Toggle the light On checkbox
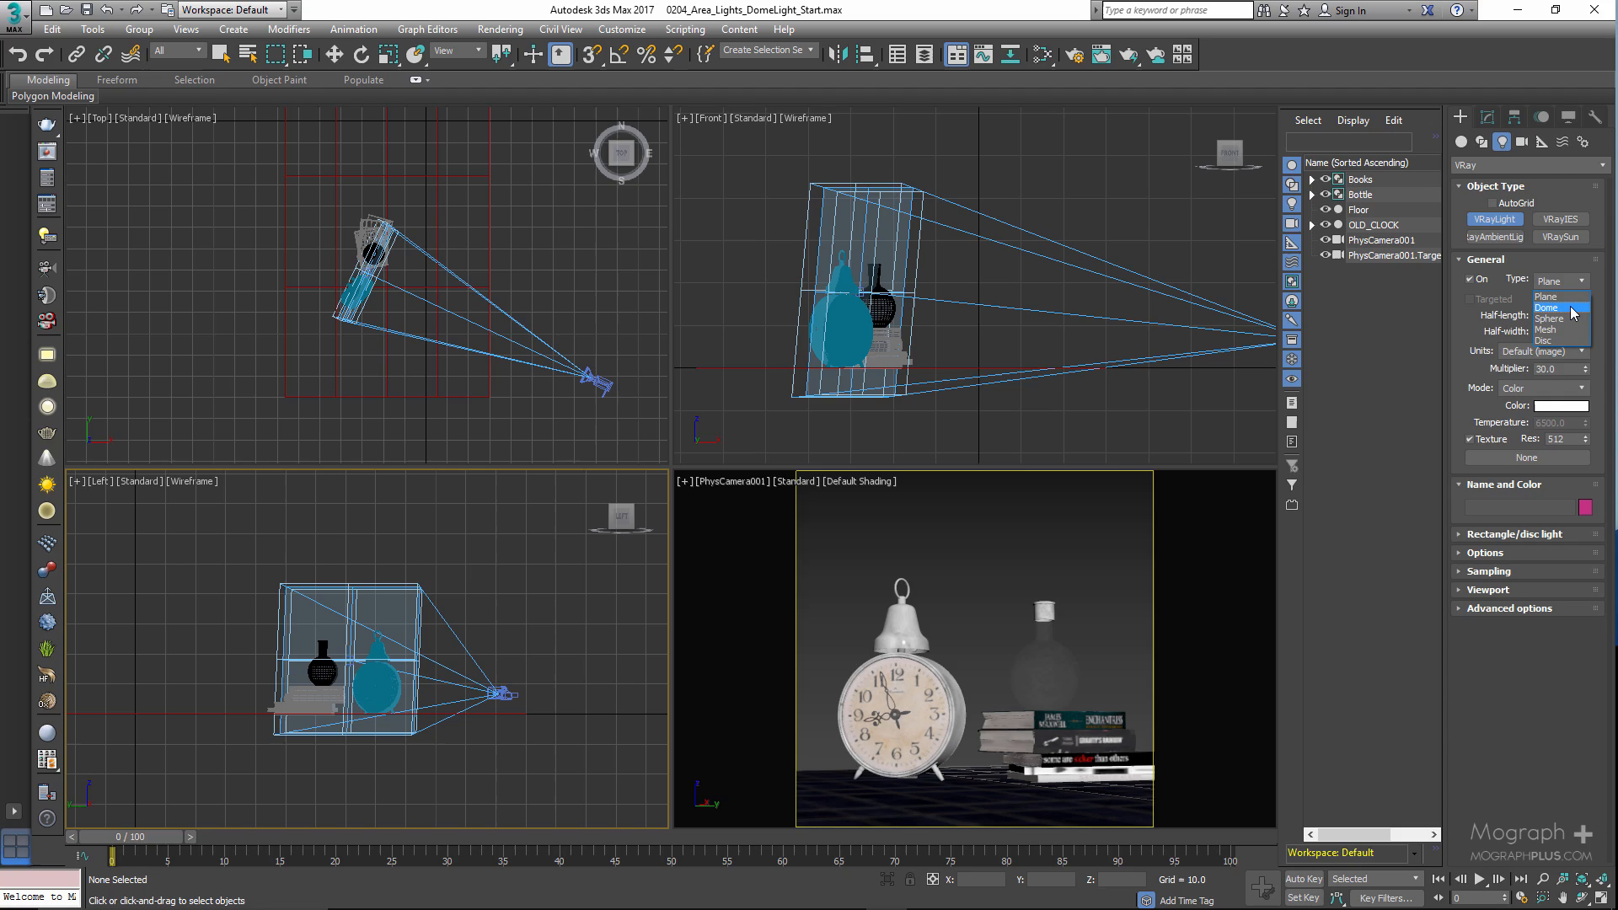Viewport: 1618px width, 910px height. (x=1470, y=279)
